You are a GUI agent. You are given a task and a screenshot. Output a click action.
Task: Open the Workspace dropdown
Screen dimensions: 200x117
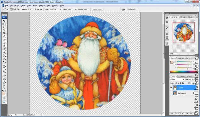132,9
